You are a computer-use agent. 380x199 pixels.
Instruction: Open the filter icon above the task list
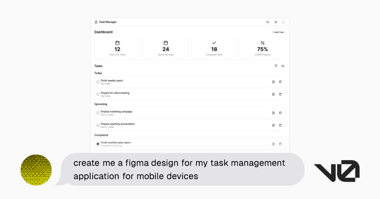click(x=276, y=66)
